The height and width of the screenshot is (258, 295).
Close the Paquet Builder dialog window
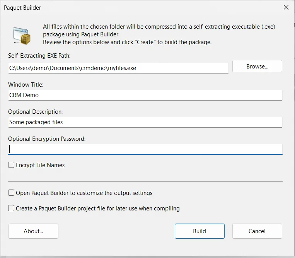coord(286,7)
